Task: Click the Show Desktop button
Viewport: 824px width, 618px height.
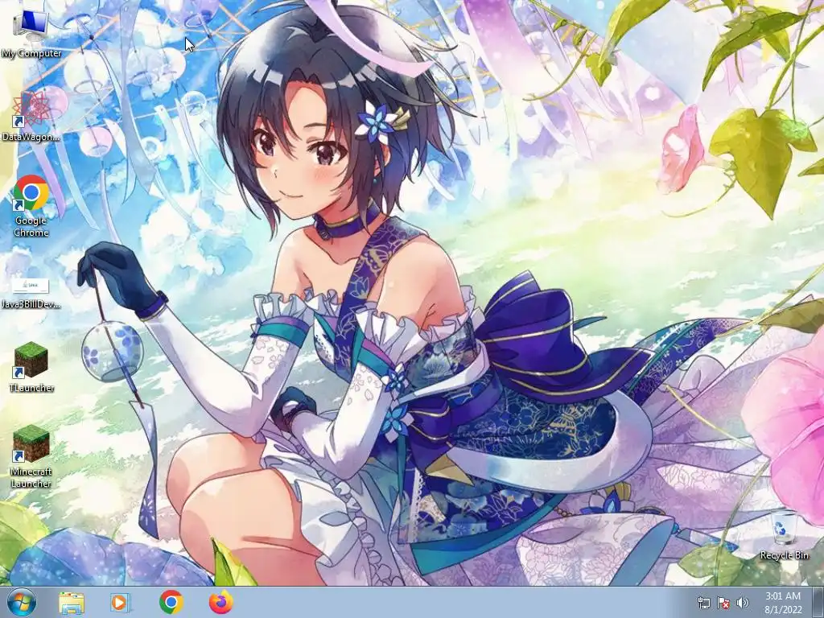Action: [818, 602]
